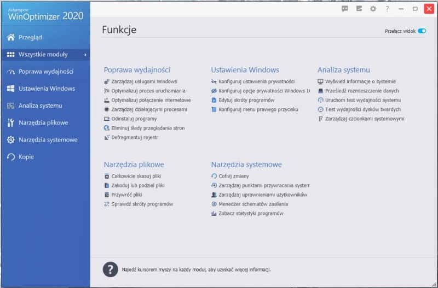Click the Poprawa wydajności gauge icon in sidebar
This screenshot has width=438, height=288.
point(10,72)
